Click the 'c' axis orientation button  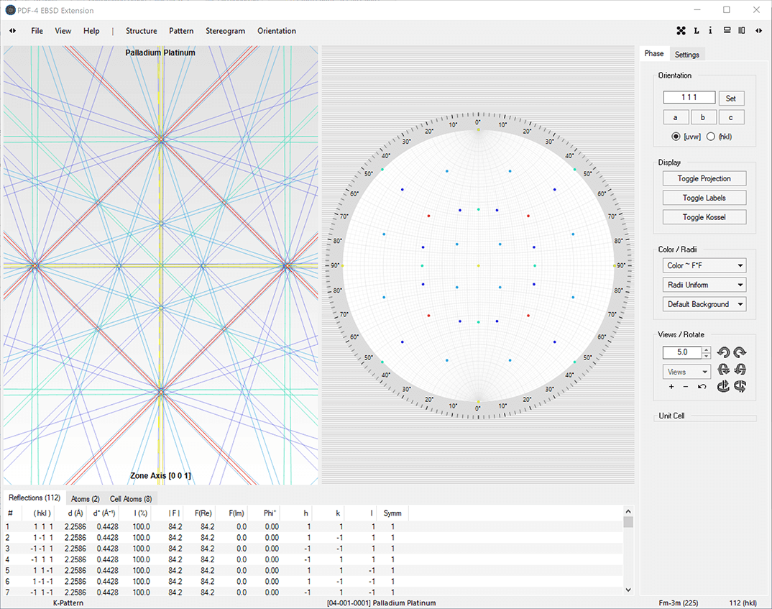tap(731, 117)
